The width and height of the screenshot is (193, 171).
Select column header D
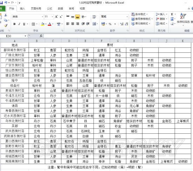click(x=69, y=41)
